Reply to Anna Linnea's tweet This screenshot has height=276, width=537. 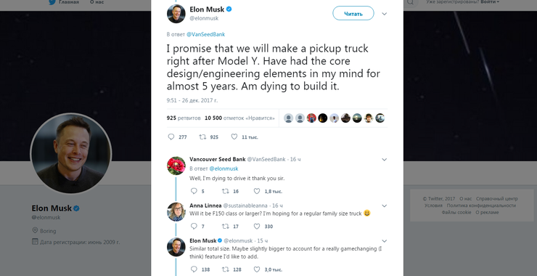pyautogui.click(x=194, y=227)
